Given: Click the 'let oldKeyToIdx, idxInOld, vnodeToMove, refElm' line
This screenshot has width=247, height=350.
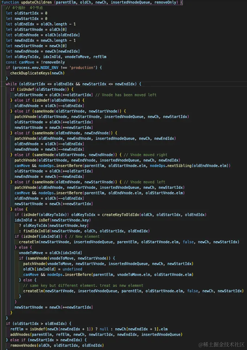Looking at the screenshot, I should 56,57.
